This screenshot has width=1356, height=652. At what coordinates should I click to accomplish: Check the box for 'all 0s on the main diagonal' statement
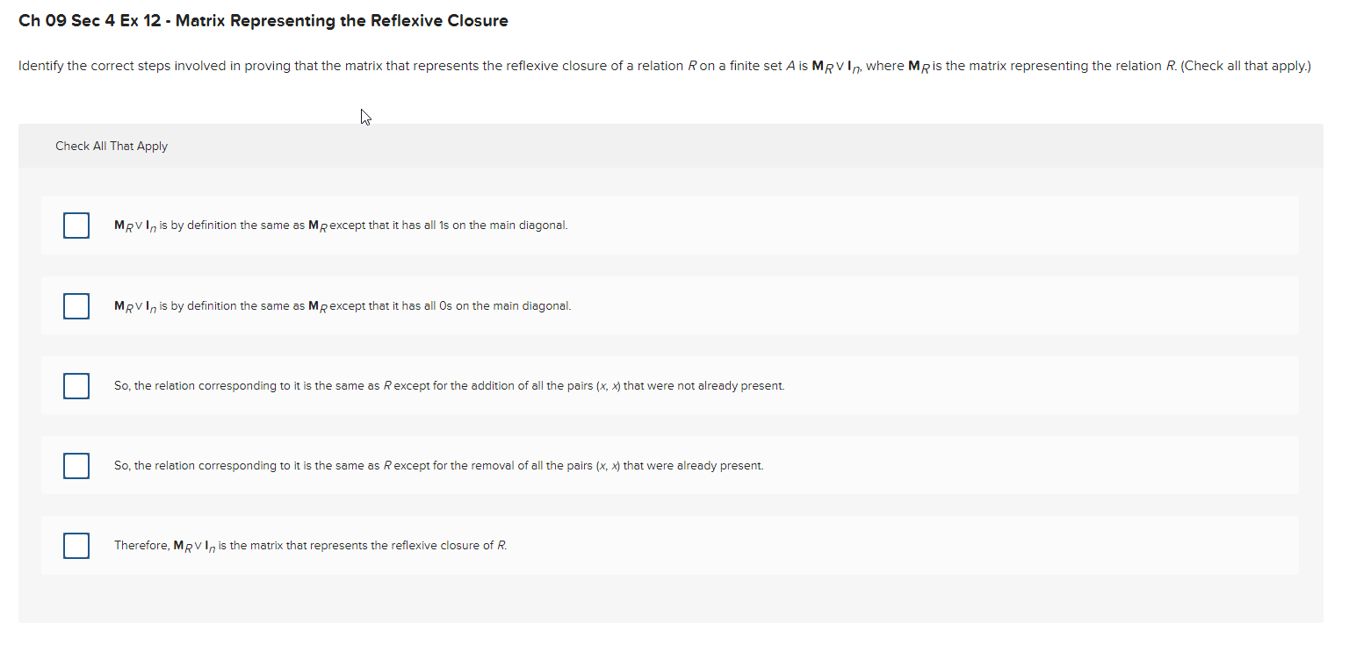pos(76,305)
